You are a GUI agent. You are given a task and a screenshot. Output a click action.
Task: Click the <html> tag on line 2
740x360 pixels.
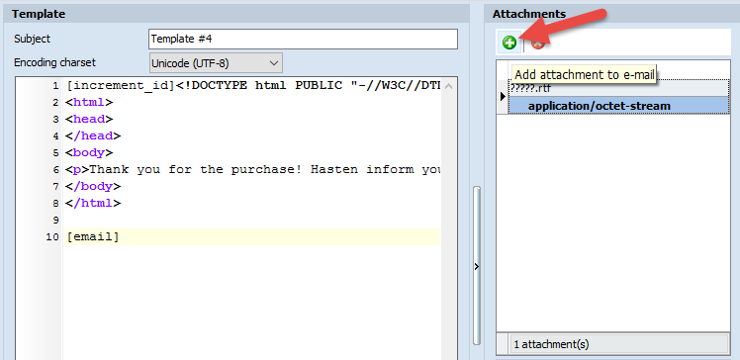pyautogui.click(x=89, y=102)
